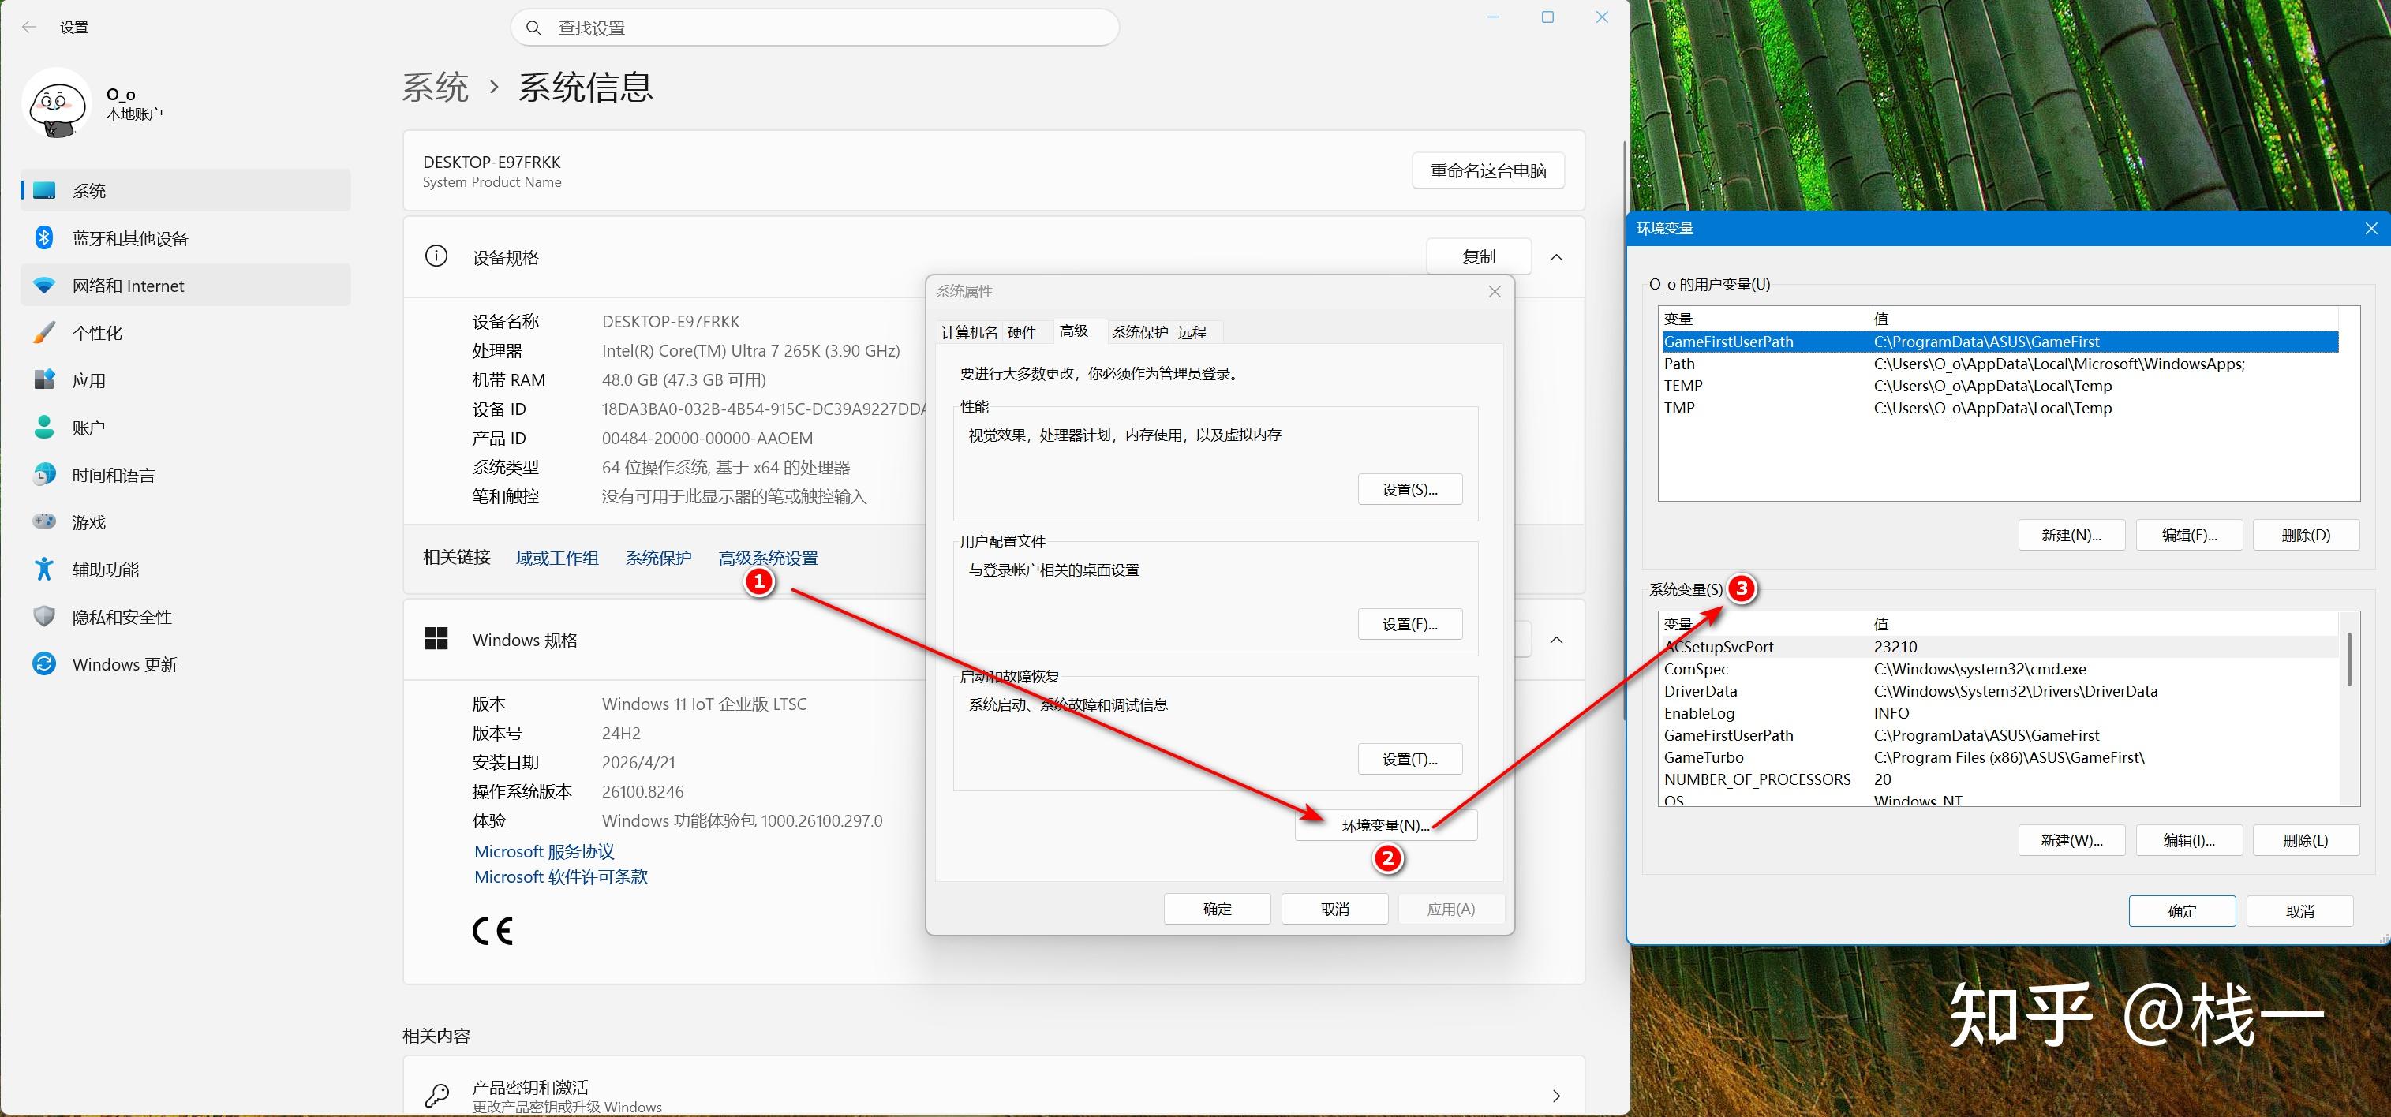Click 环境变量(N)... button
The height and width of the screenshot is (1117, 2391).
[x=1386, y=825]
